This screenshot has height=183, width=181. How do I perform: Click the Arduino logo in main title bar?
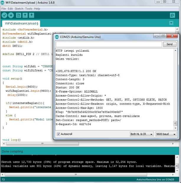pos(2,3)
